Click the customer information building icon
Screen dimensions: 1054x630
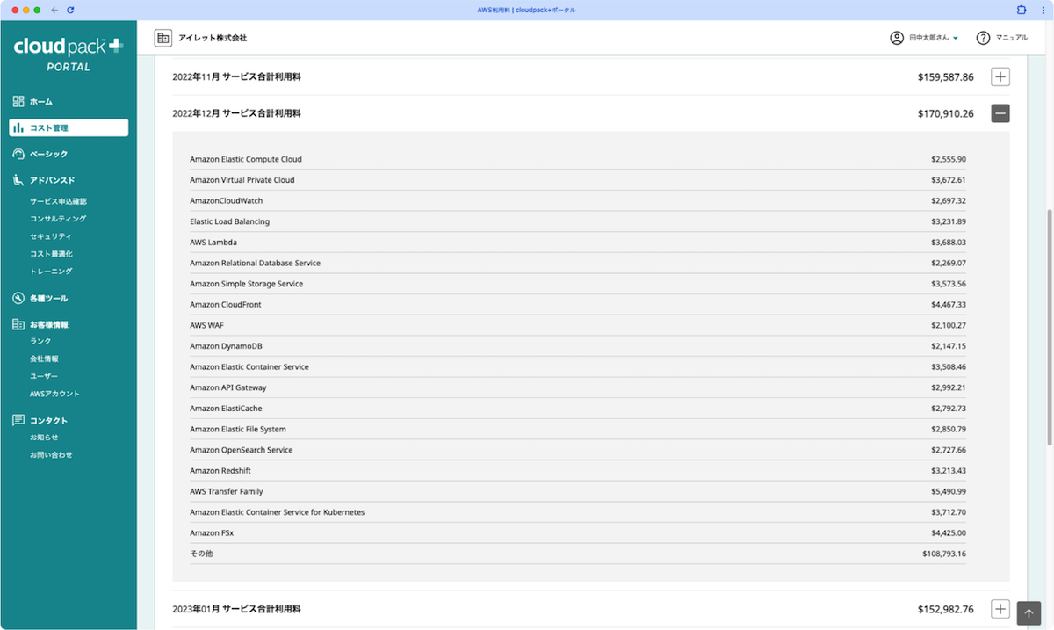[x=18, y=325]
